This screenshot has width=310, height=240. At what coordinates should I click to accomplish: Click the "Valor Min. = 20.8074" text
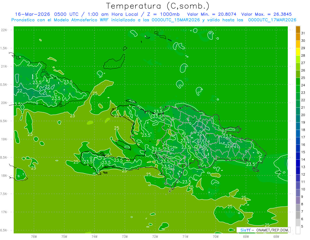212,14
